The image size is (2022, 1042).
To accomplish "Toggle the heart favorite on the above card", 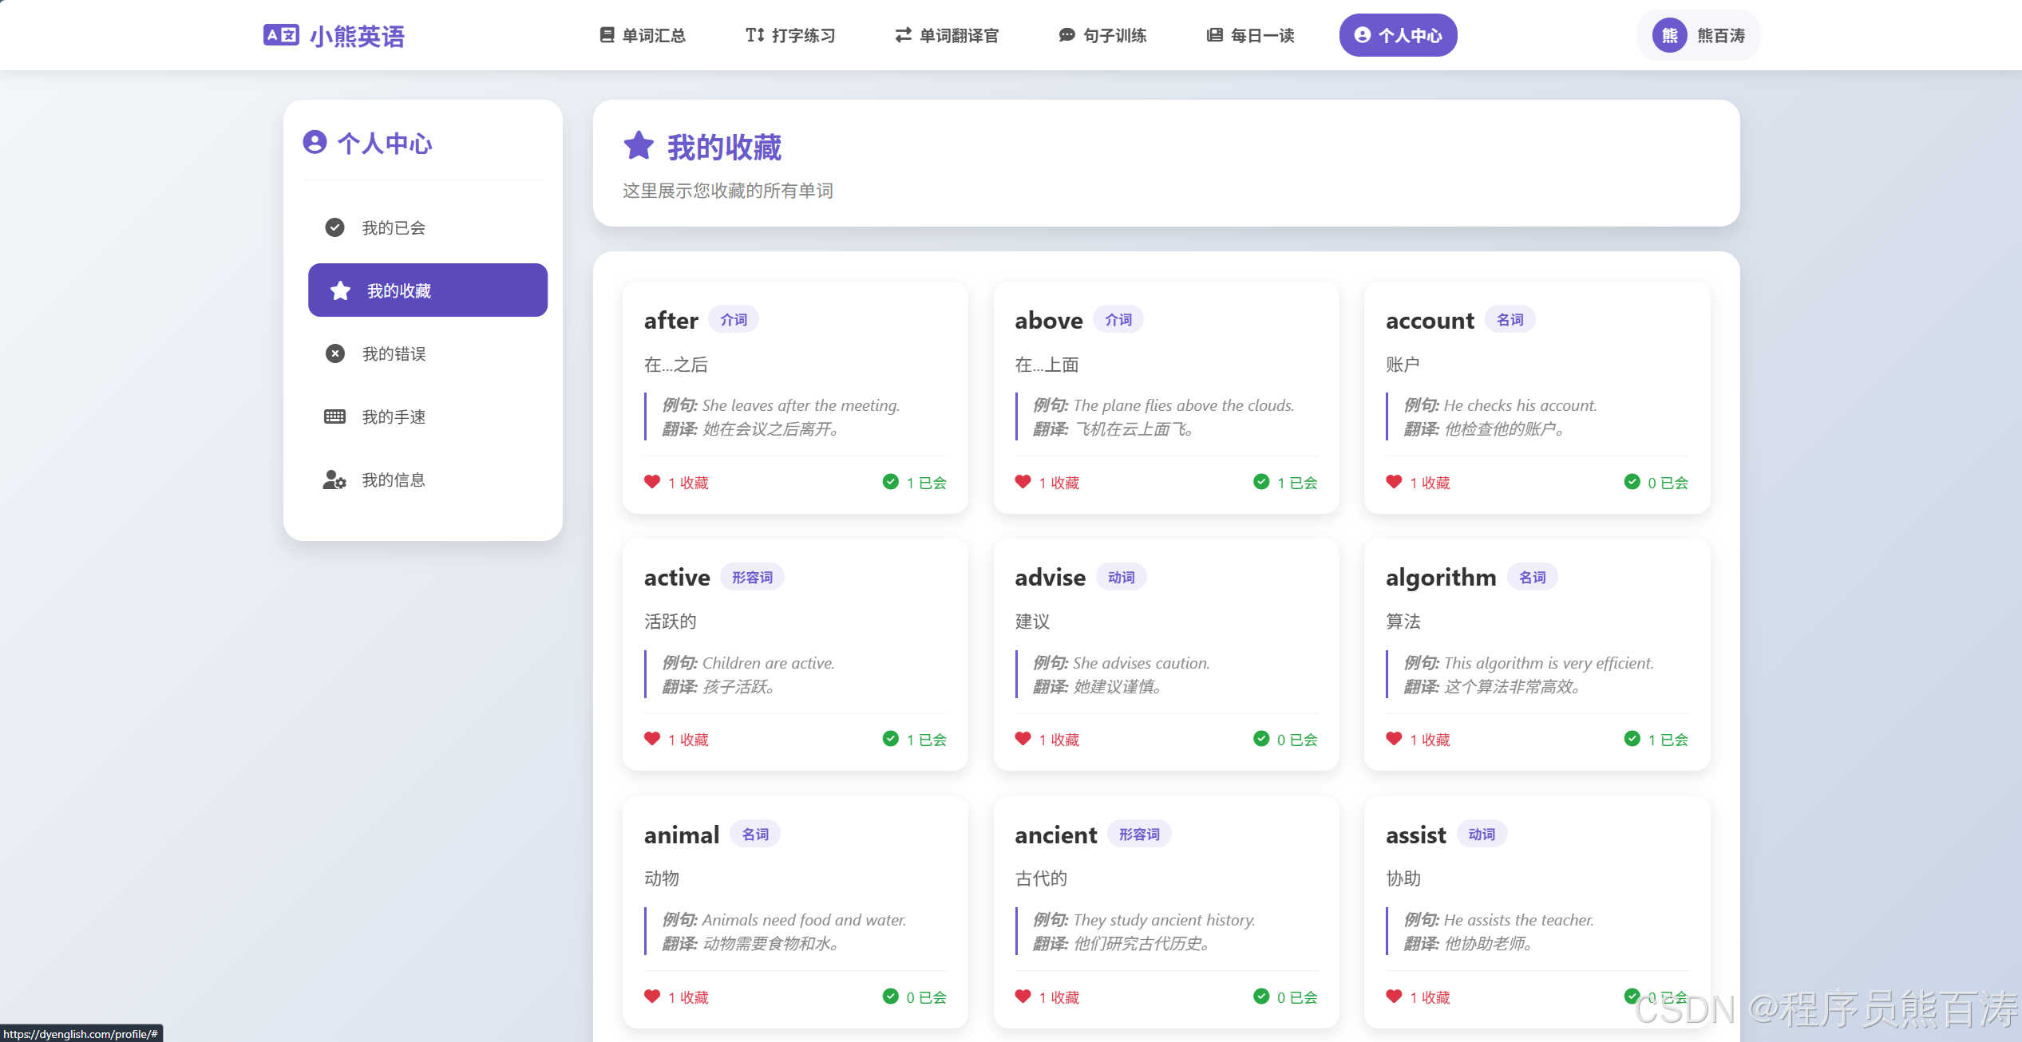I will [1023, 481].
